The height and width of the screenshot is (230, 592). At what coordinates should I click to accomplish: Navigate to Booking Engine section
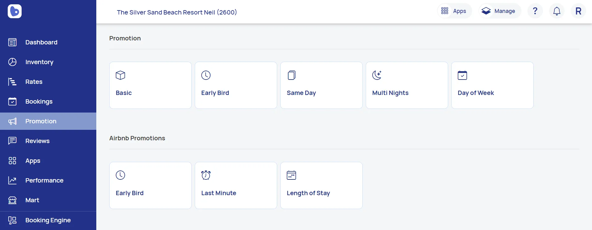pyautogui.click(x=48, y=220)
